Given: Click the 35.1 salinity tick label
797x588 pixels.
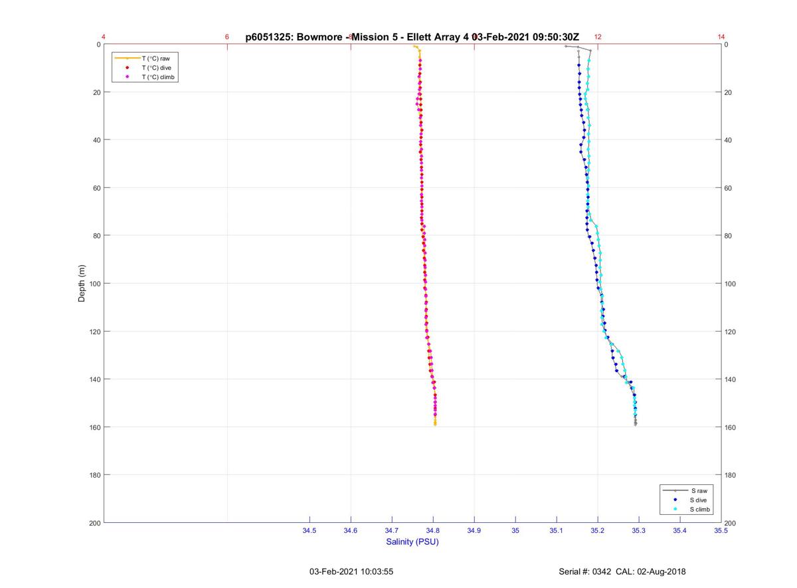Looking at the screenshot, I should pyautogui.click(x=557, y=531).
